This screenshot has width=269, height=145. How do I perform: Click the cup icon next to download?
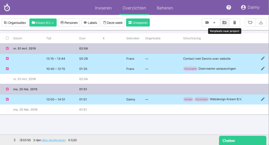tap(250, 23)
